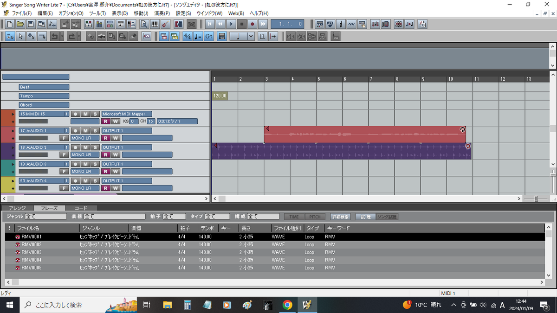Click the PITCH button
This screenshot has height=313, width=557.
tap(315, 217)
